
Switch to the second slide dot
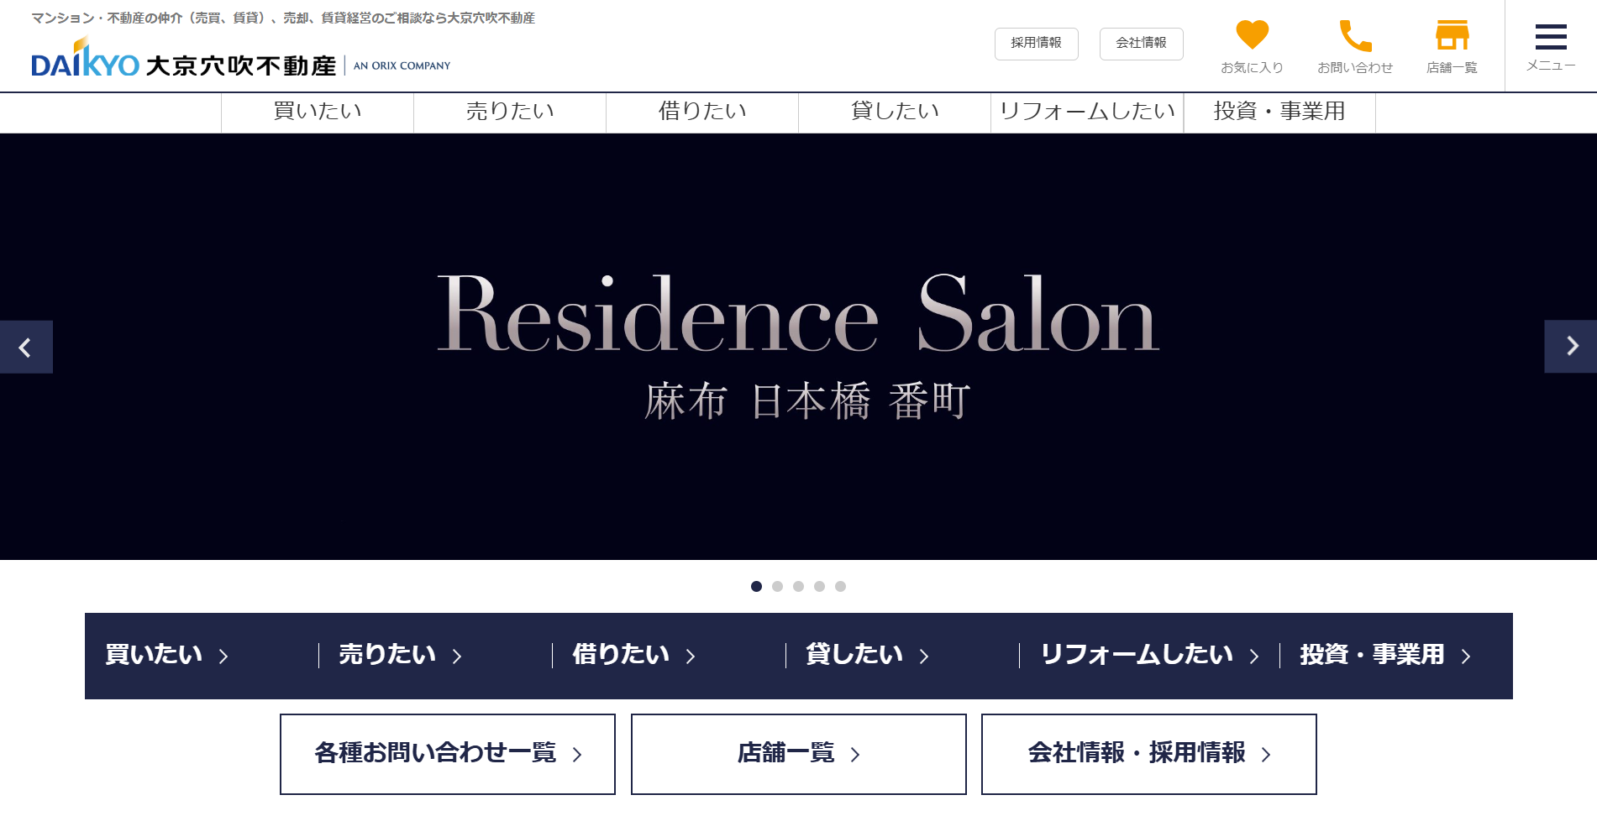coord(776,588)
